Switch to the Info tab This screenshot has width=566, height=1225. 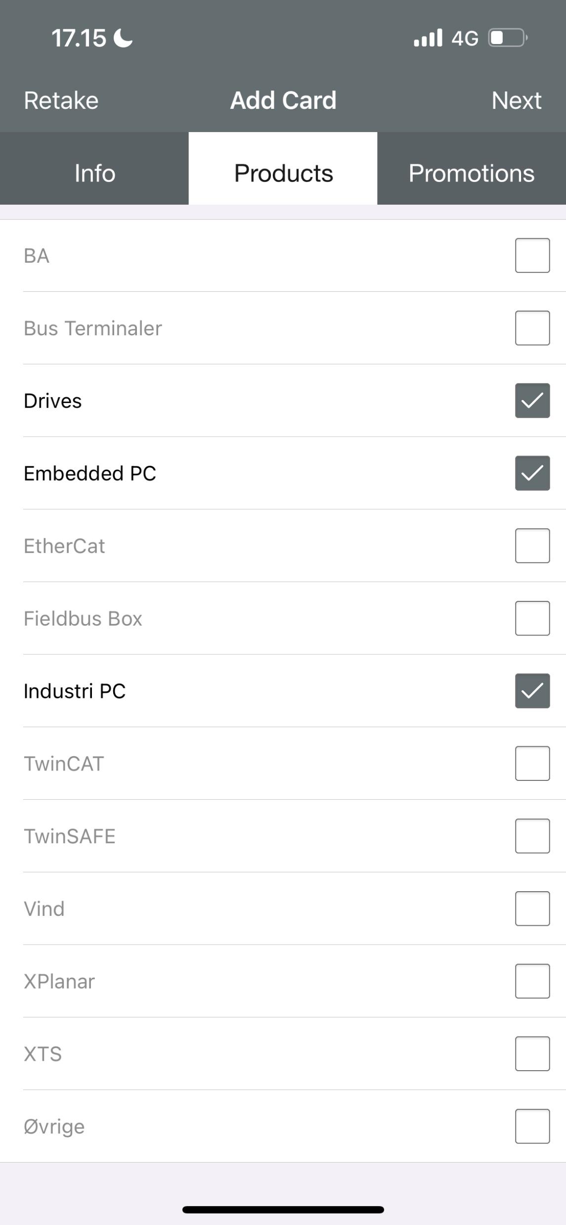click(94, 173)
